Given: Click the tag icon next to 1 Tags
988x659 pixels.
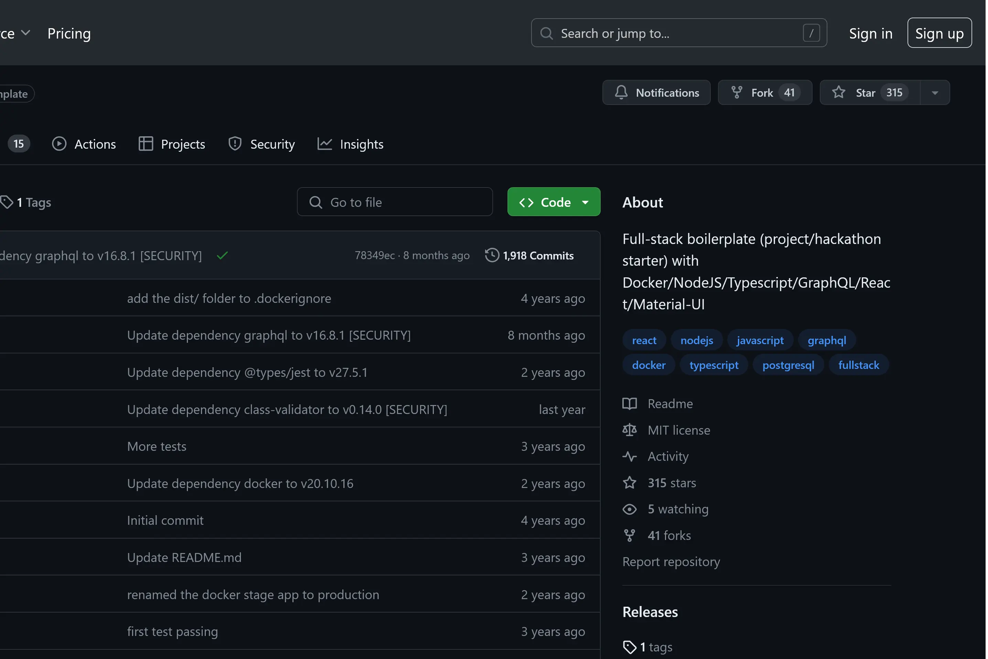Looking at the screenshot, I should tap(7, 202).
